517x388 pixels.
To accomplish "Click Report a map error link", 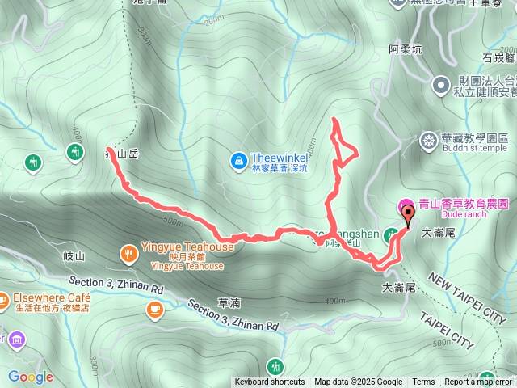I will point(477,382).
